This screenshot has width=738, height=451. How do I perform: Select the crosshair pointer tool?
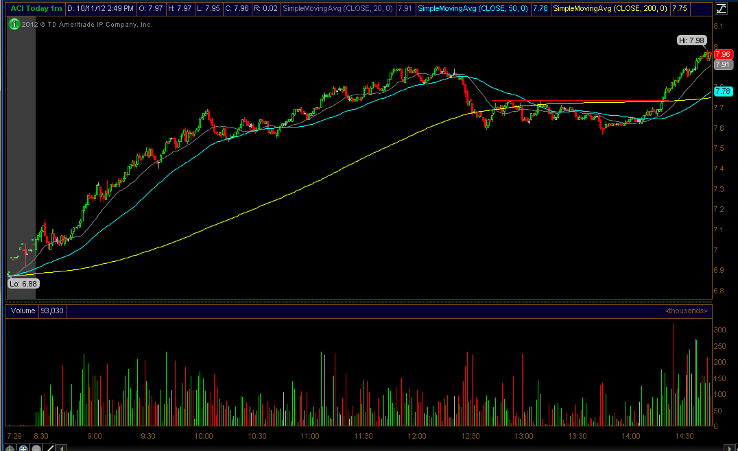[x=10, y=448]
